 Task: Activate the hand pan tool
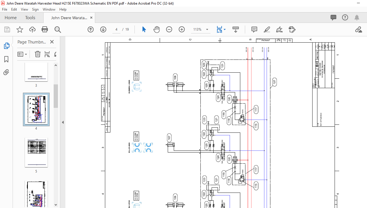[x=156, y=29]
